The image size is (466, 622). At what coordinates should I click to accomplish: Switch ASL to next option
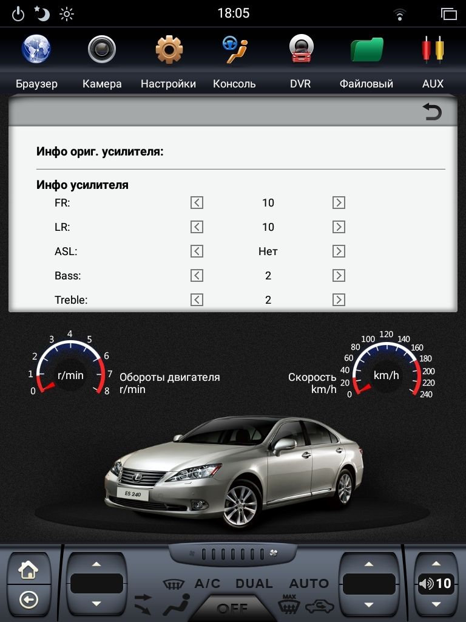339,251
